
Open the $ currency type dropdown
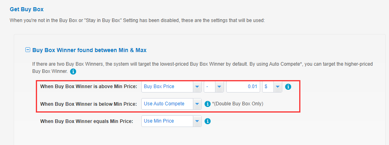272,87
